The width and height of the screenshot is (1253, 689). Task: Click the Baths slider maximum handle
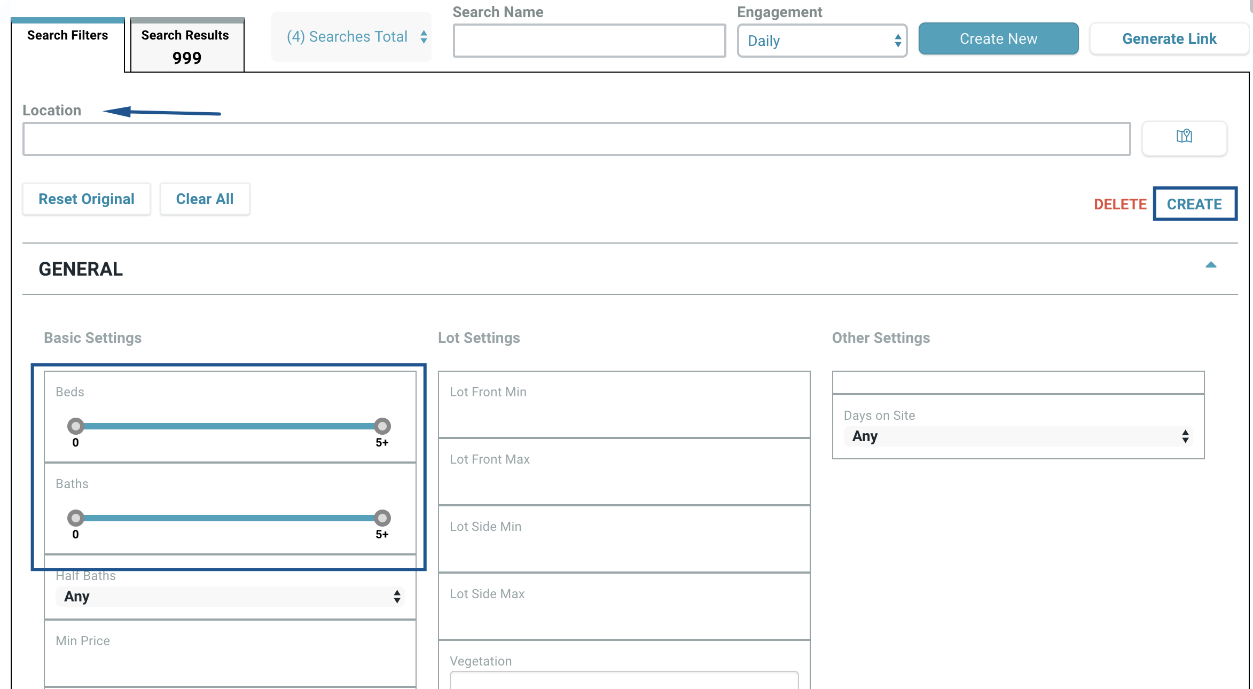tap(382, 518)
